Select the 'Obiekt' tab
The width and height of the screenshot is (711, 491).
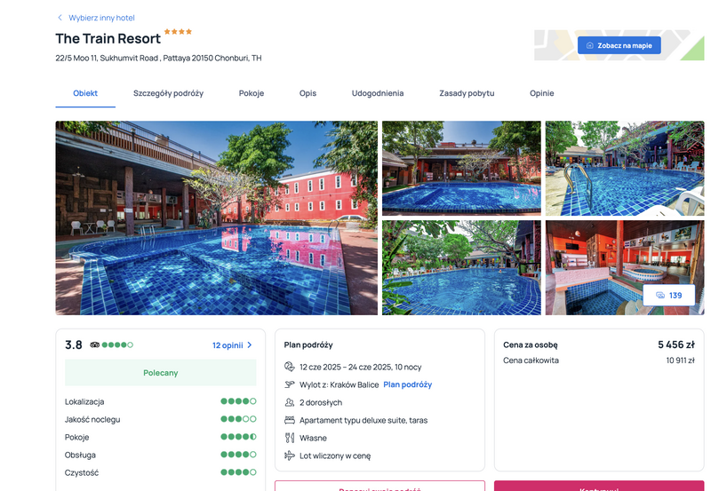pos(85,93)
